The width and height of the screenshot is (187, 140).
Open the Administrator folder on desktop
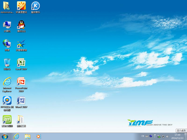[x=7, y=6]
